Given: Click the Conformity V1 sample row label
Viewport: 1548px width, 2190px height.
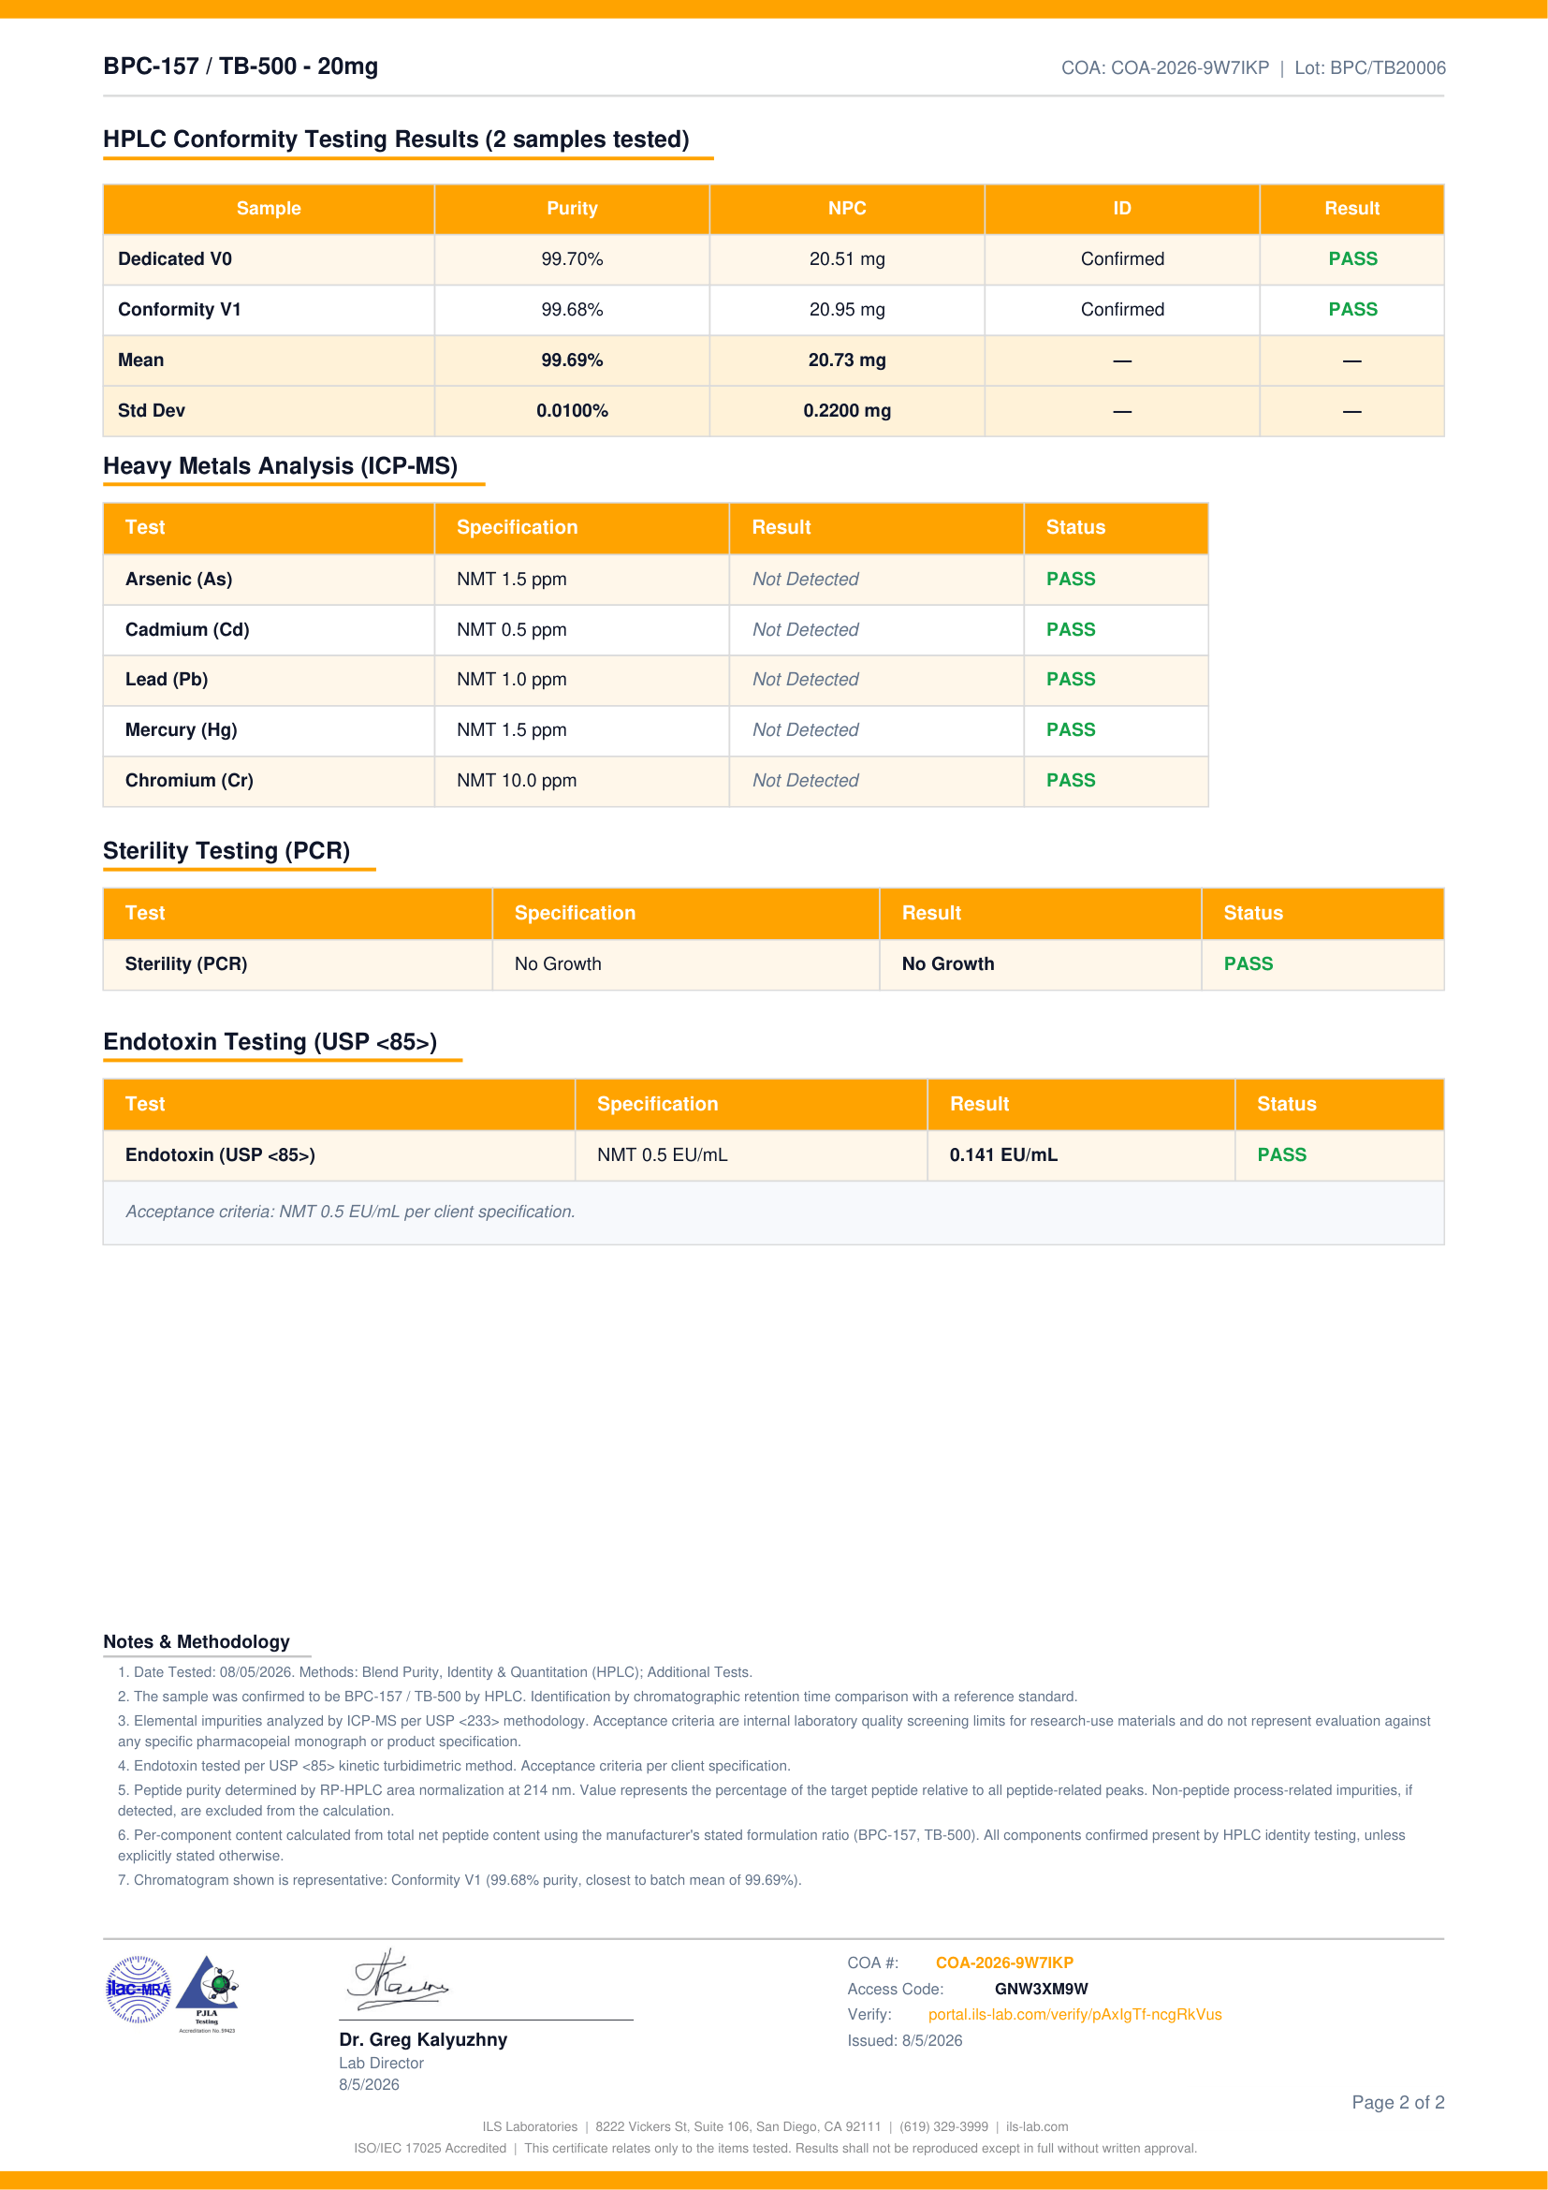Looking at the screenshot, I should (179, 309).
